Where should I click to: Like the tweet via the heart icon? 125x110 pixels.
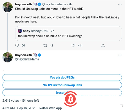(73, 45)
